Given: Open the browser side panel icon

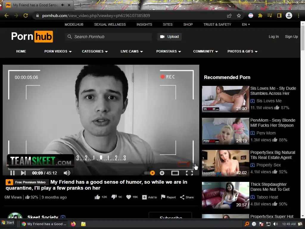Looking at the screenshot, I should (x=279, y=16).
